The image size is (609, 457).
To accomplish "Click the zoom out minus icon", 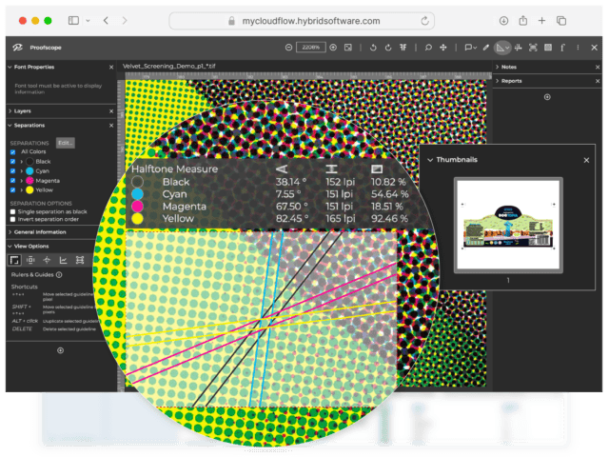I will pos(289,48).
